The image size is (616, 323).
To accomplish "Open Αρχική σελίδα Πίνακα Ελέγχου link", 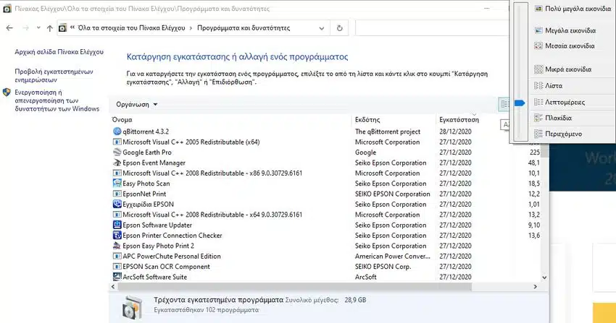I will 59,52.
